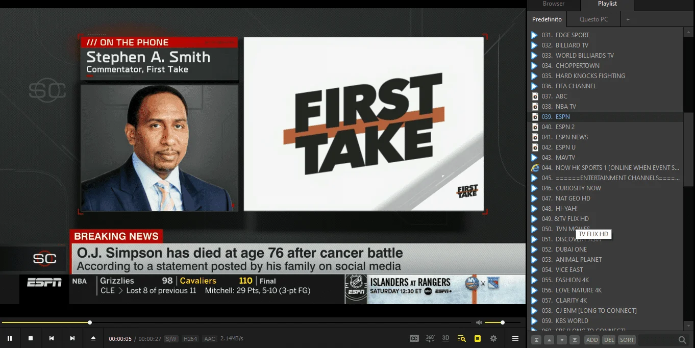Viewport: 695px width, 348px height.
Task: Select playlist item 035. HARD KNOCKS FIGHTING
Action: (x=606, y=76)
